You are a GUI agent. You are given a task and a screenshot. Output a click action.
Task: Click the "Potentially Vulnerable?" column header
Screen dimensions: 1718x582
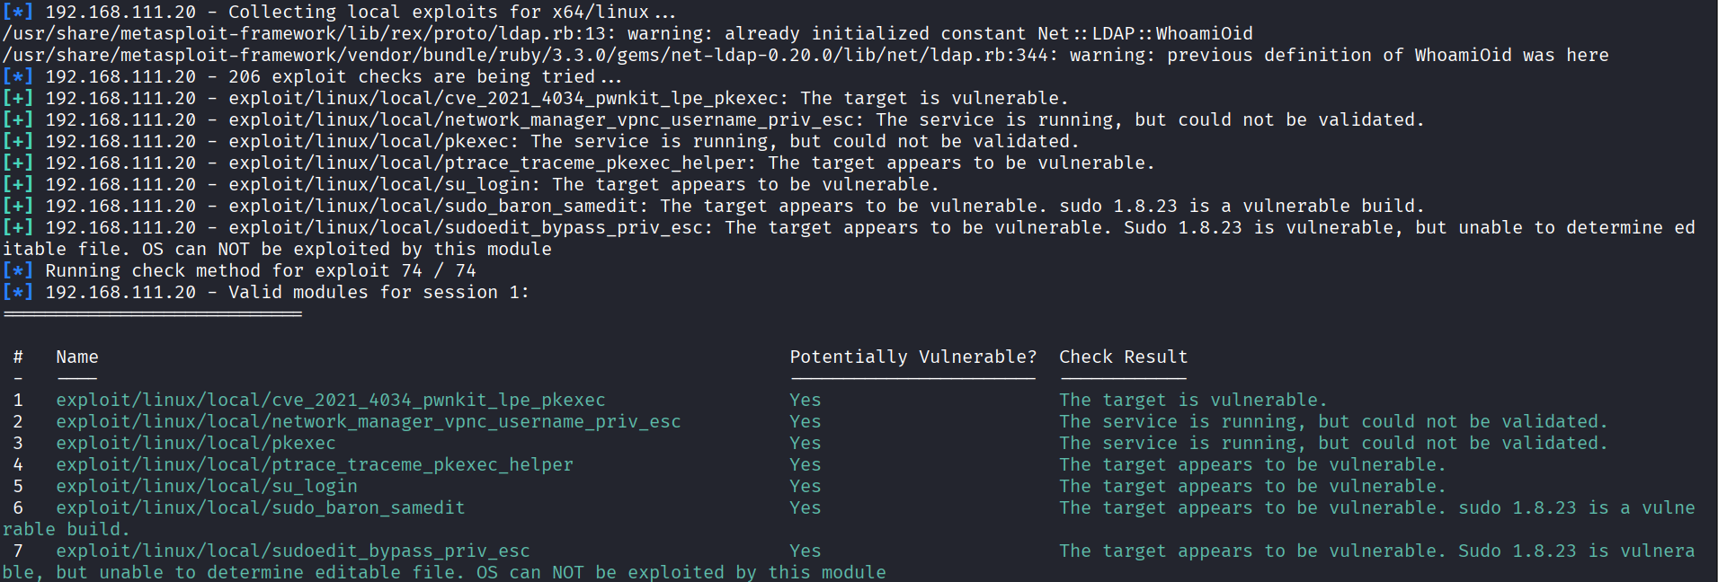912,357
